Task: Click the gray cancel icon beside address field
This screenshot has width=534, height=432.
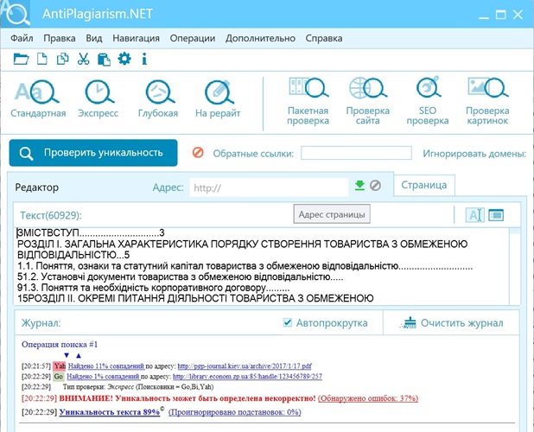Action: (x=375, y=186)
